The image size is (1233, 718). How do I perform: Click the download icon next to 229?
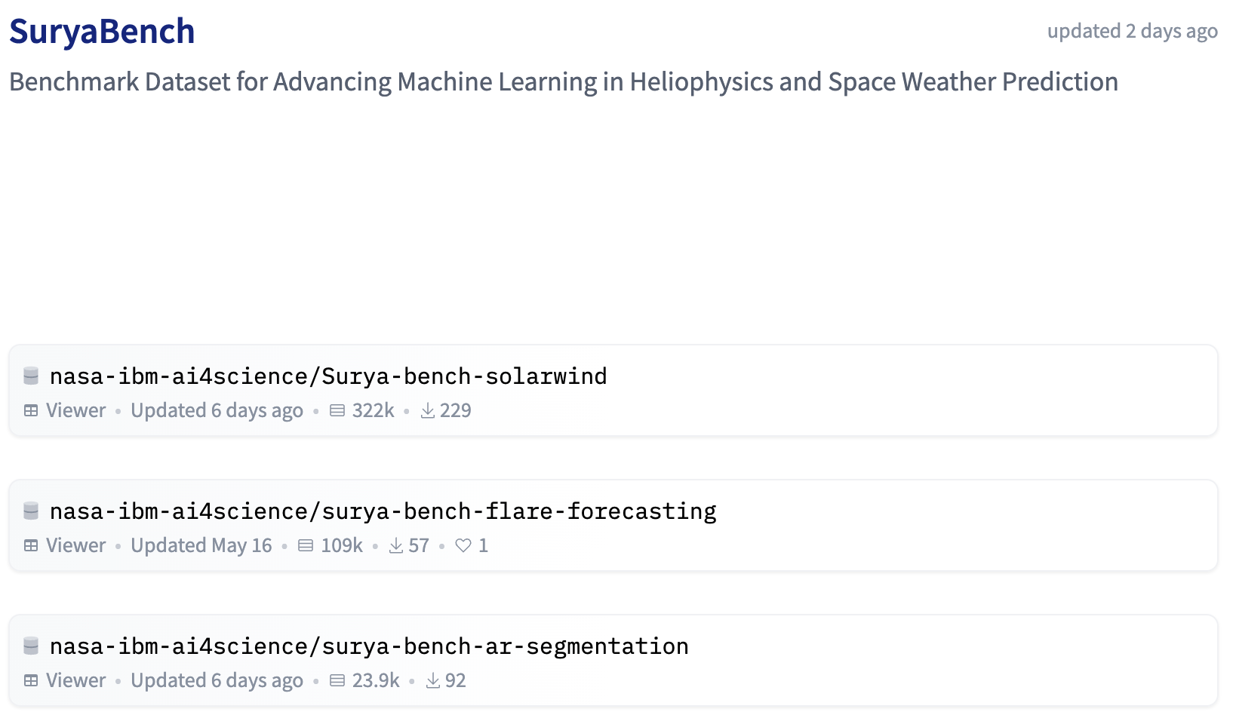[428, 410]
